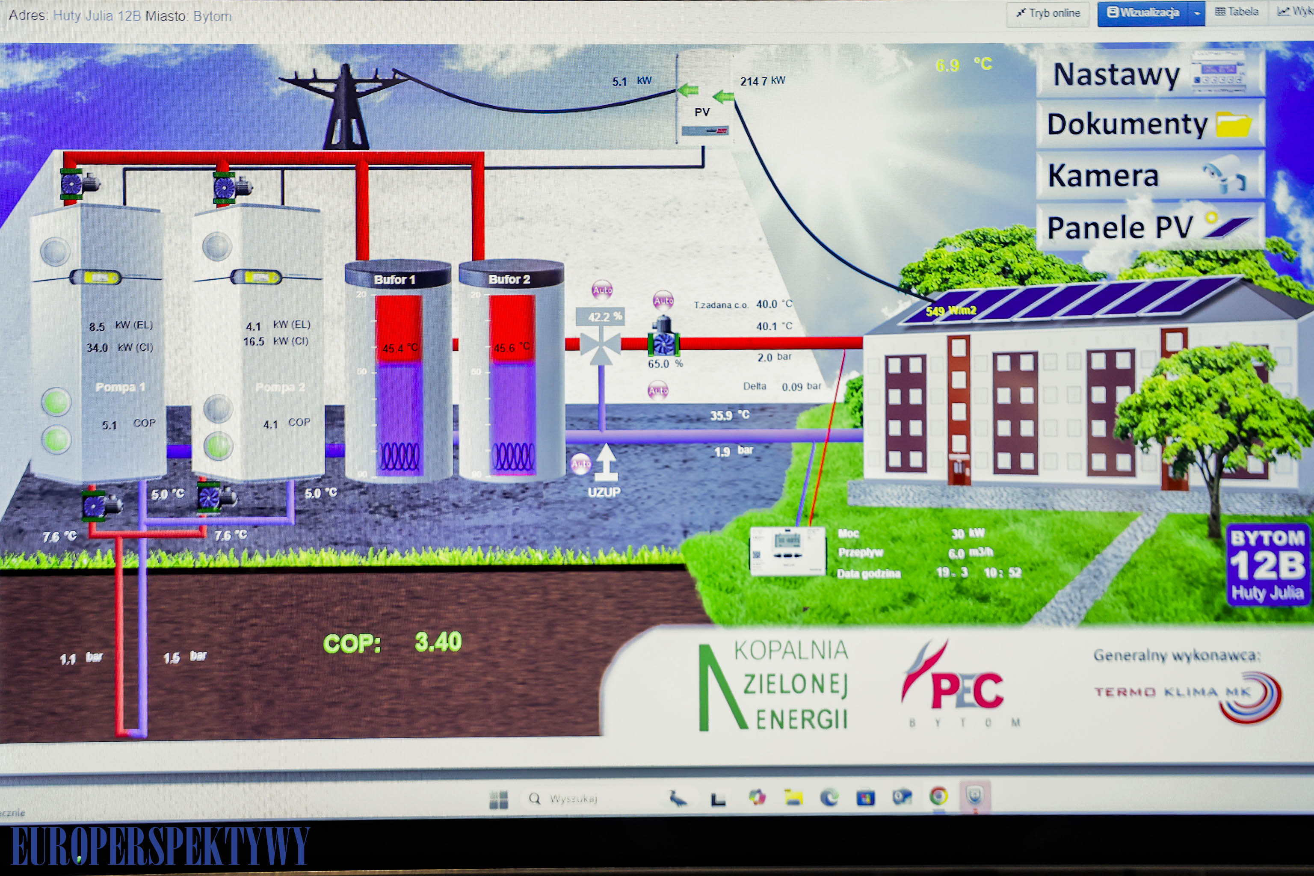Screen dimensions: 1314x876
Task: Click the heat meter device near the building
Action: pyautogui.click(x=788, y=550)
